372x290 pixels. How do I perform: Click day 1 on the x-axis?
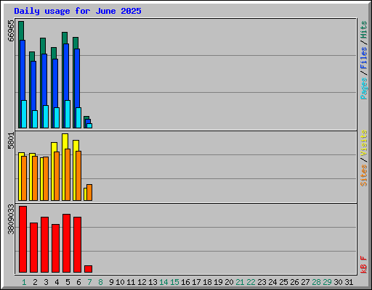click(x=24, y=282)
